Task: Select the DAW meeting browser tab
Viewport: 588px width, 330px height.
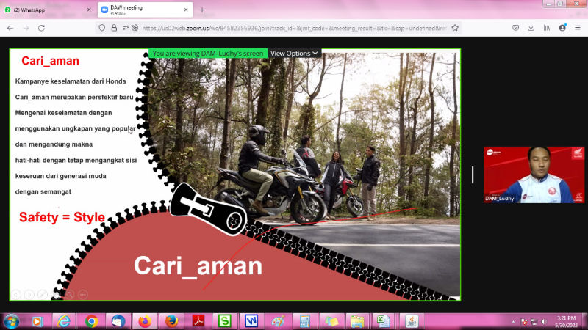Action: pyautogui.click(x=145, y=10)
